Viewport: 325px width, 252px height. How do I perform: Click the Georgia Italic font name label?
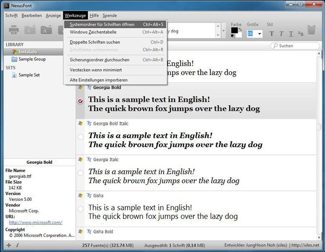click(x=106, y=160)
